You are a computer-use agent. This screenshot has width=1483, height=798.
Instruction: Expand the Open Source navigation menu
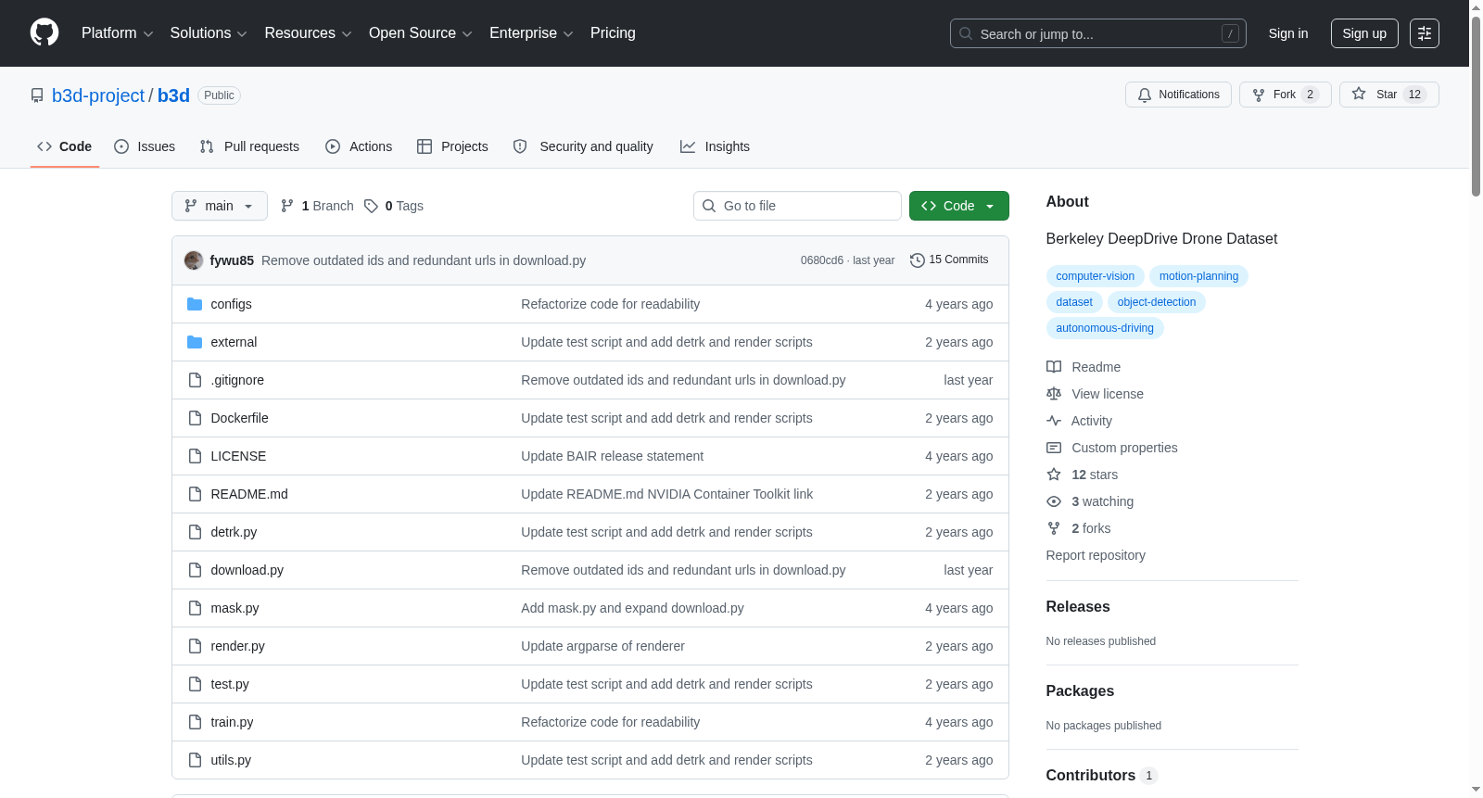click(x=421, y=33)
